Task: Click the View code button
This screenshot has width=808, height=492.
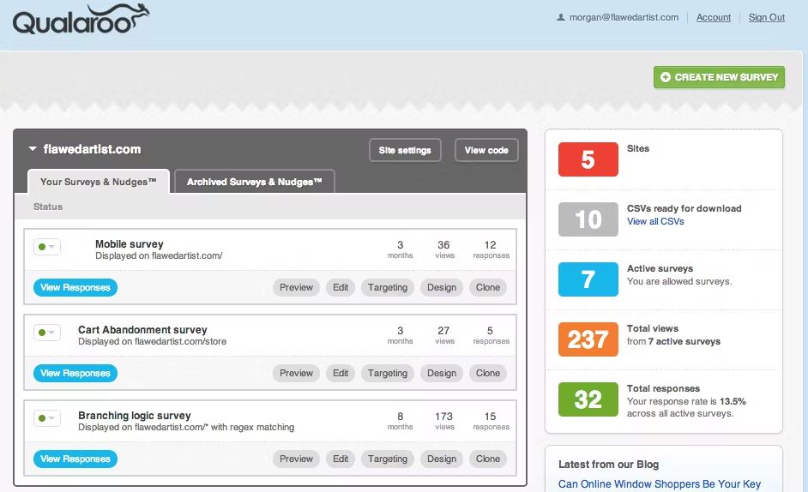Action: [x=486, y=151]
